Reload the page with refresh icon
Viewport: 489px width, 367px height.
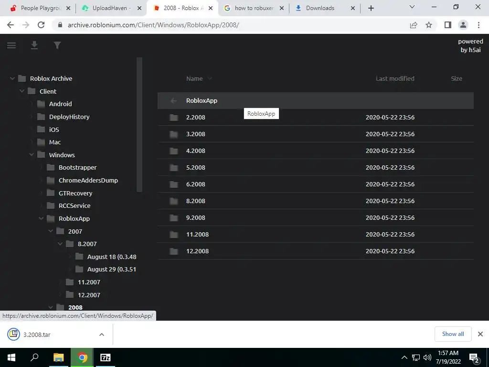41,25
